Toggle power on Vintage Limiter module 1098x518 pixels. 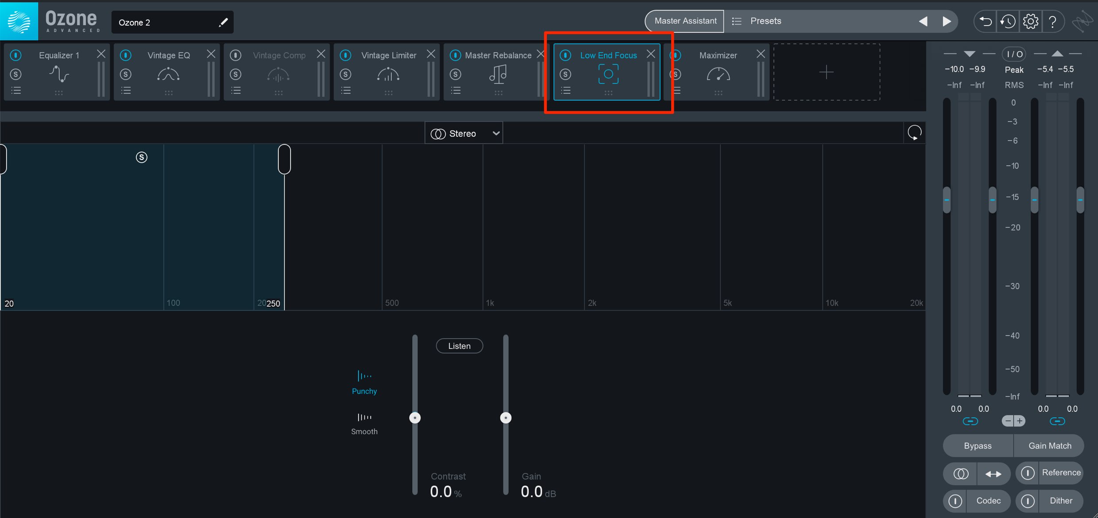[x=346, y=55]
